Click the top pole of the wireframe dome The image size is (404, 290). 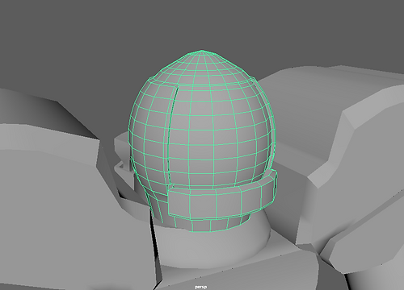tap(201, 51)
